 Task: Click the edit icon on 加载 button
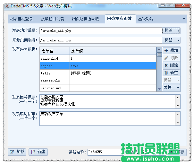pos(12,152)
